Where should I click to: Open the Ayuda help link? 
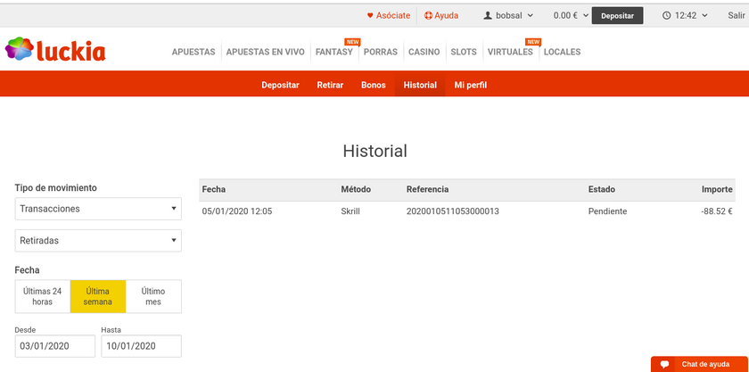pyautogui.click(x=446, y=15)
